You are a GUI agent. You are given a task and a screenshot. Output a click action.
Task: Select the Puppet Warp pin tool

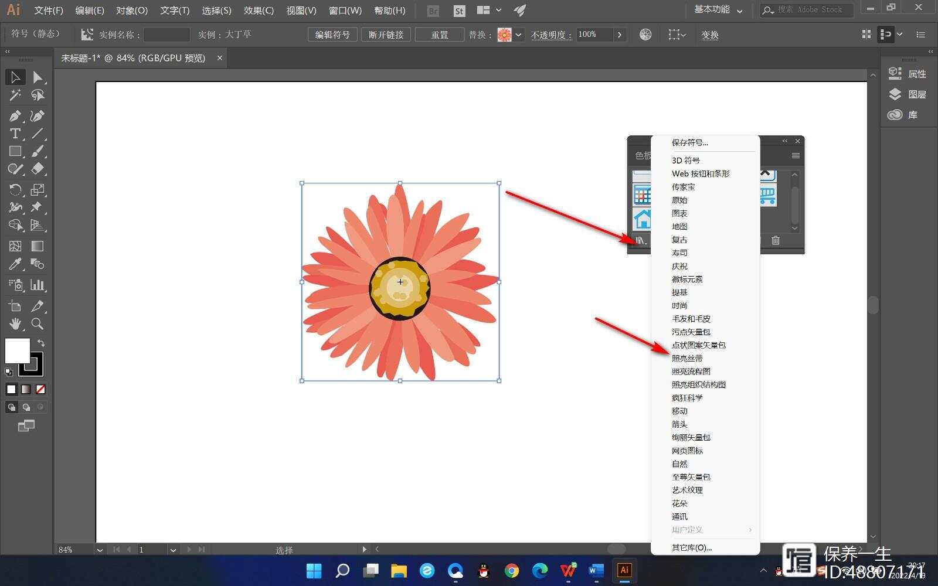[38, 207]
